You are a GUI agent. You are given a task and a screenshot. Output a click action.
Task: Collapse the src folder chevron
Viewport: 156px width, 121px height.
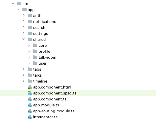13,4
